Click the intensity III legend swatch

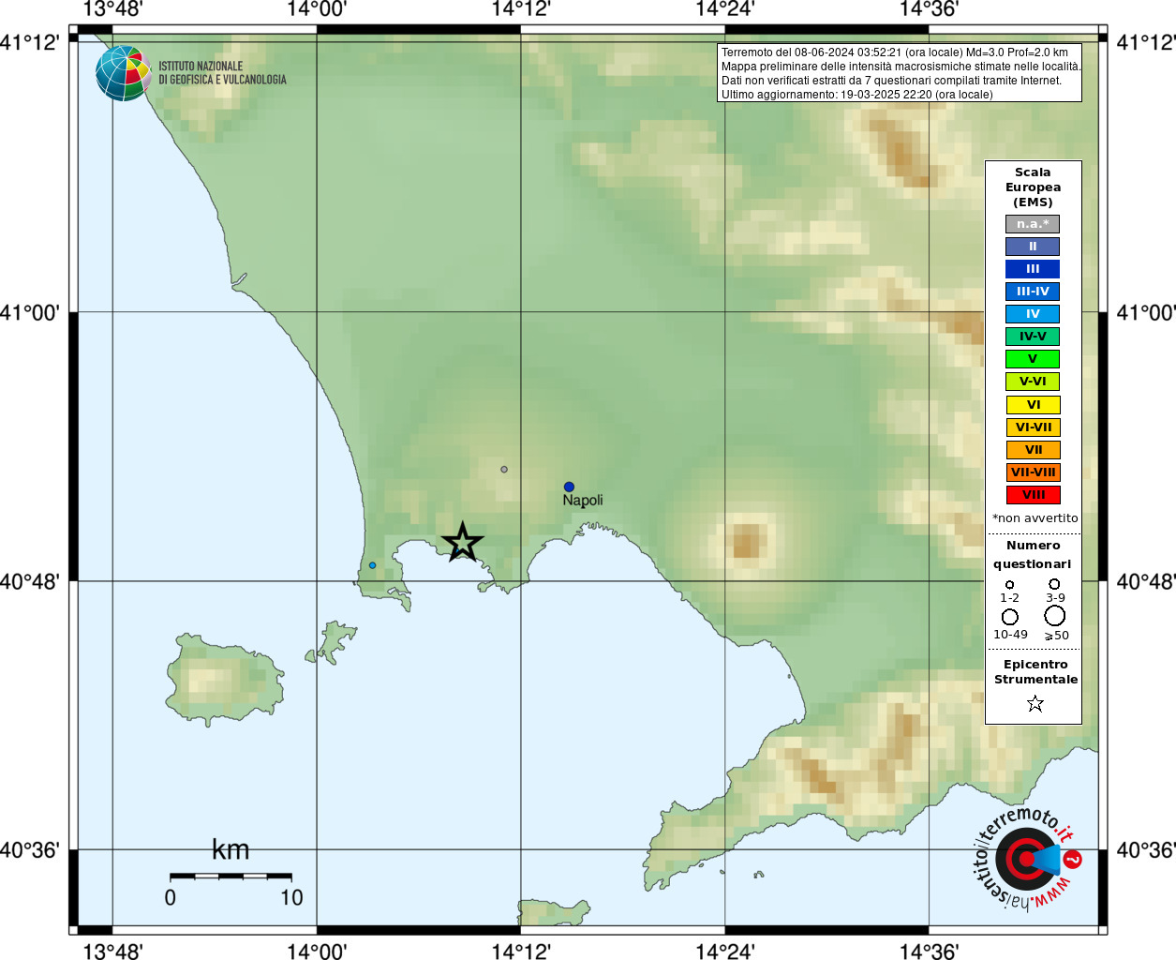pyautogui.click(x=1033, y=269)
